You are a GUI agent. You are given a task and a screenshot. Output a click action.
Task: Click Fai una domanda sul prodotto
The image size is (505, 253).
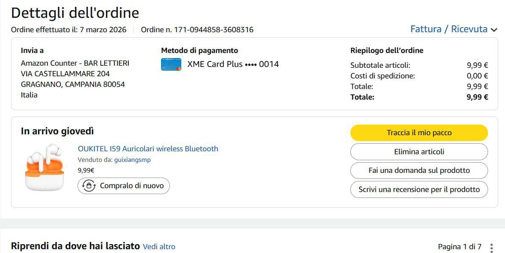(x=419, y=170)
